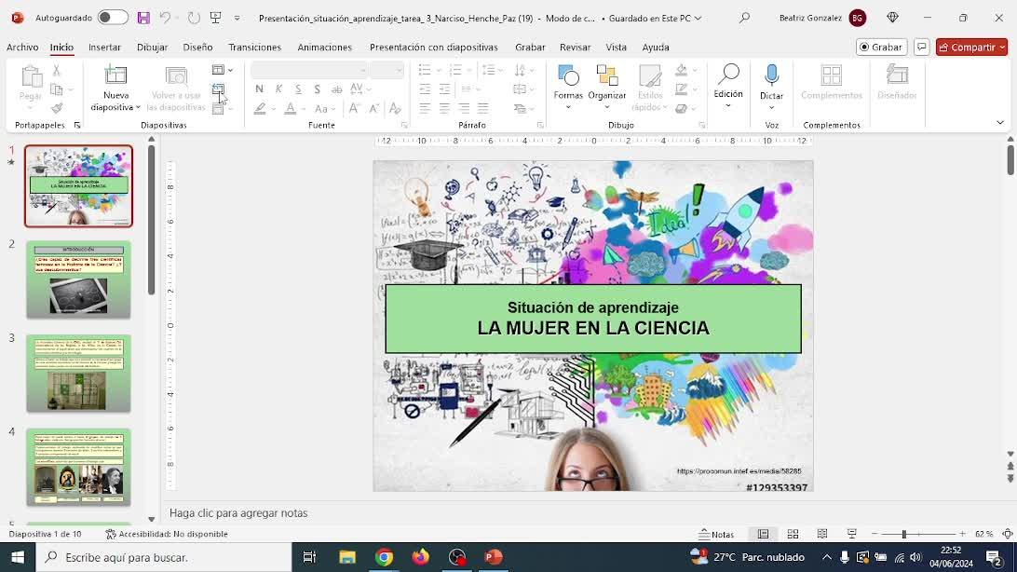This screenshot has height=572, width=1017.
Task: Open reading view from status bar
Action: coord(822,534)
